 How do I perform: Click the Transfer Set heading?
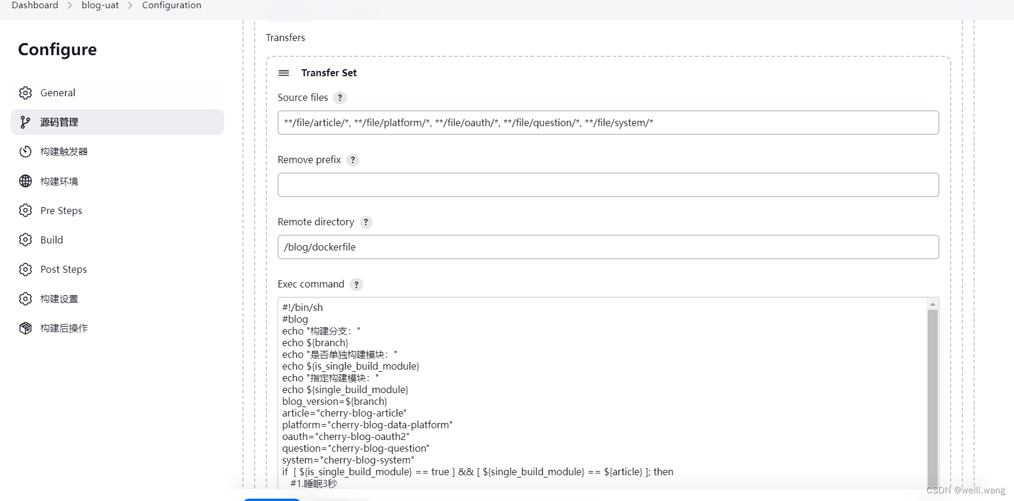click(x=329, y=73)
